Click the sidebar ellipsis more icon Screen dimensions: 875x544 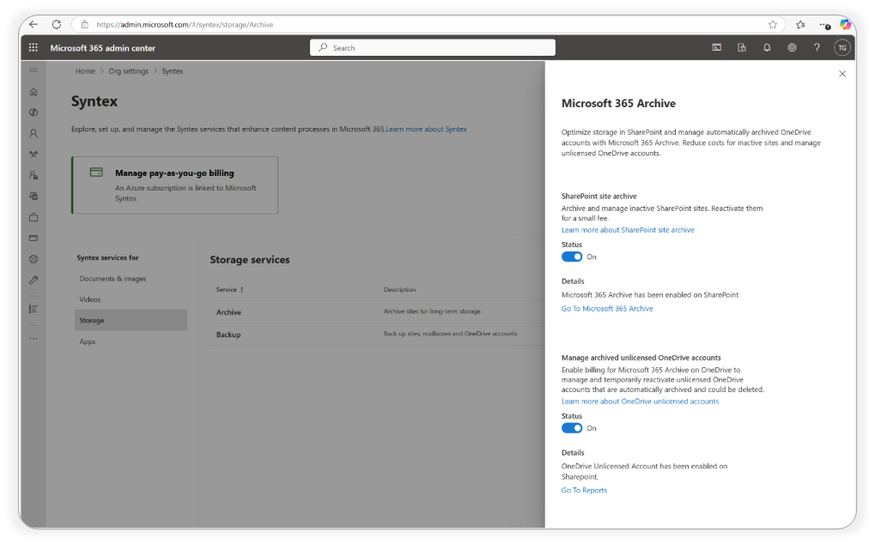[33, 338]
